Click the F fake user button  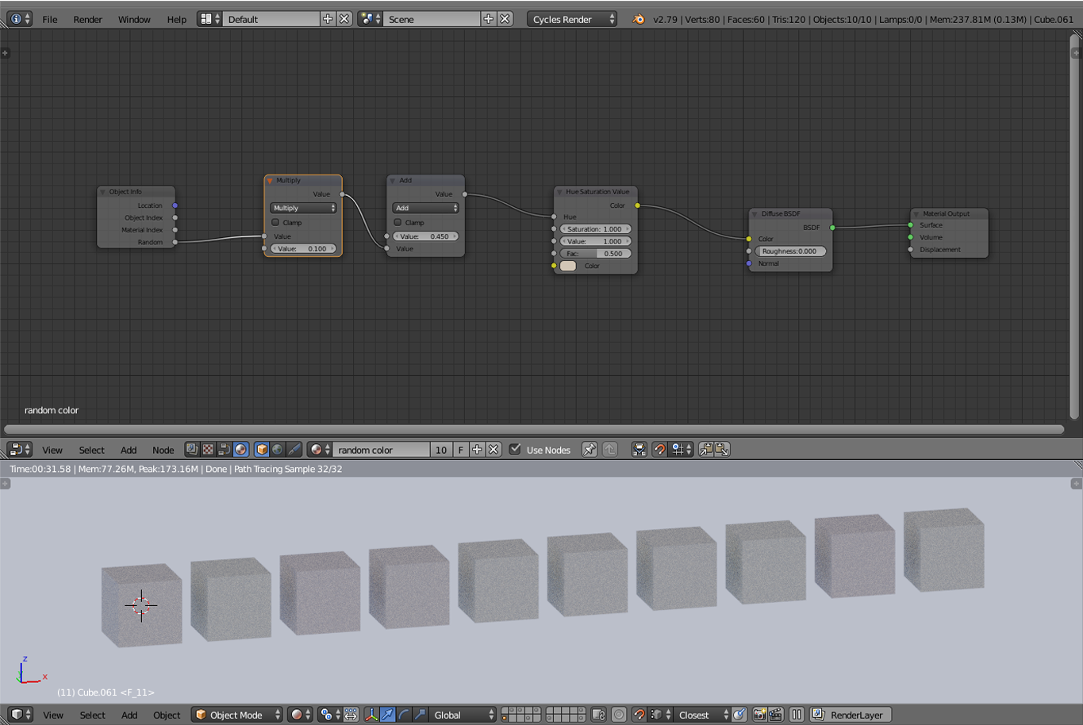click(x=460, y=450)
